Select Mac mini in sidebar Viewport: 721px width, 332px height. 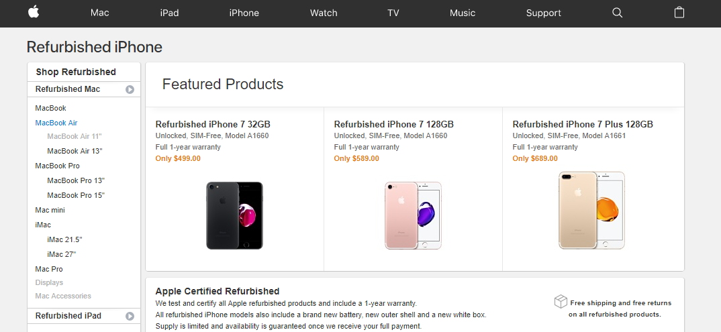[50, 210]
